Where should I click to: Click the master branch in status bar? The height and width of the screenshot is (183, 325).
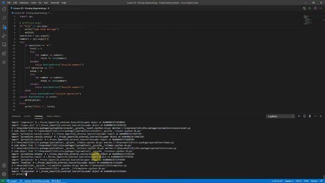pyautogui.click(x=12, y=181)
